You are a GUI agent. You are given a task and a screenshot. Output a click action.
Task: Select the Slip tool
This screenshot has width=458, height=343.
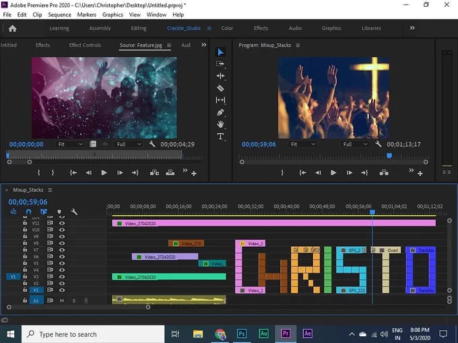[x=220, y=100]
